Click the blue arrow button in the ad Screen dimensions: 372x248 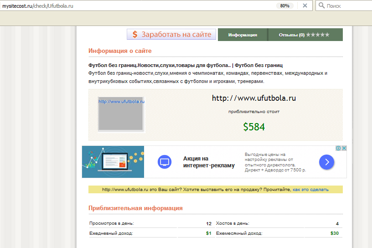pyautogui.click(x=326, y=162)
